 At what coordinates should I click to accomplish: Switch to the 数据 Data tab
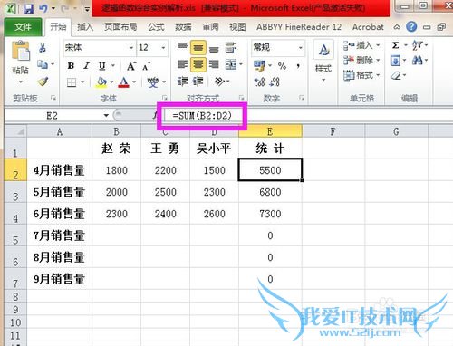183,27
